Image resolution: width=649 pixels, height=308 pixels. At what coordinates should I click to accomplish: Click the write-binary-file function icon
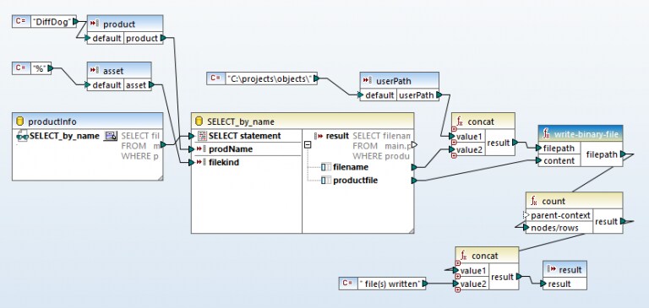point(547,134)
